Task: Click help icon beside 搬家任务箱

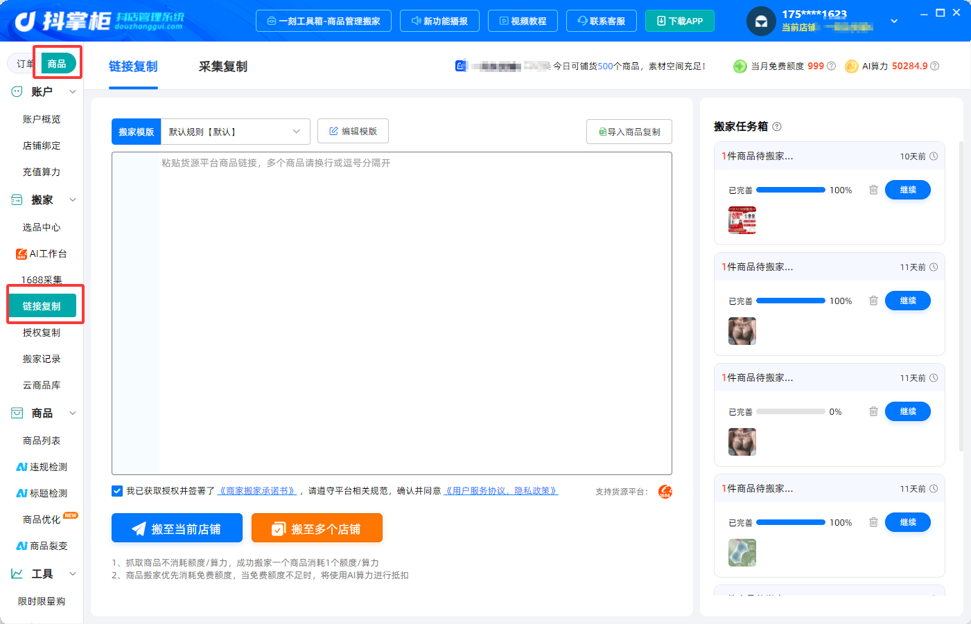Action: [x=777, y=127]
